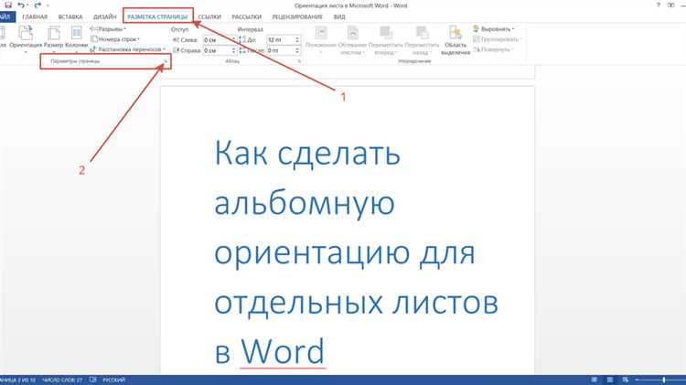Image resolution: width=686 pixels, height=385 pixels.
Task: Switch to the РЕЦЕНЗИРОВАНИЕ tab
Action: point(297,16)
